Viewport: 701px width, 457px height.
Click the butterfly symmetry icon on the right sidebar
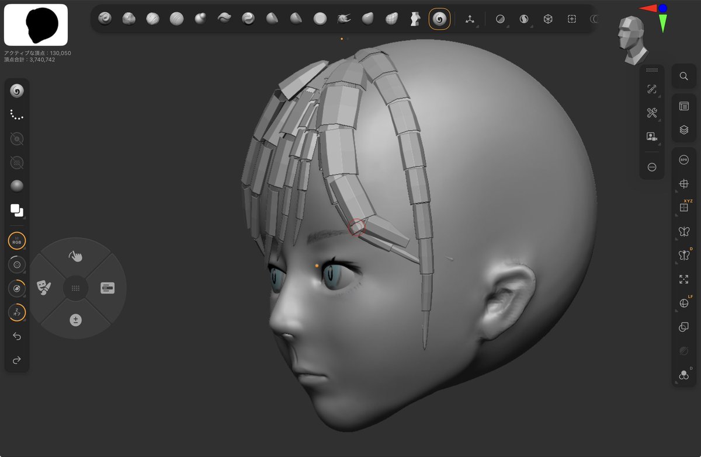click(x=683, y=231)
